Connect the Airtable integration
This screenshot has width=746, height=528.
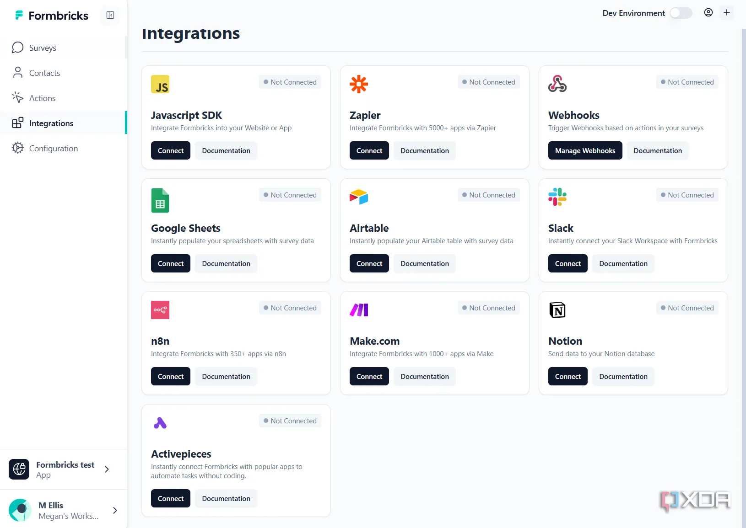point(369,263)
